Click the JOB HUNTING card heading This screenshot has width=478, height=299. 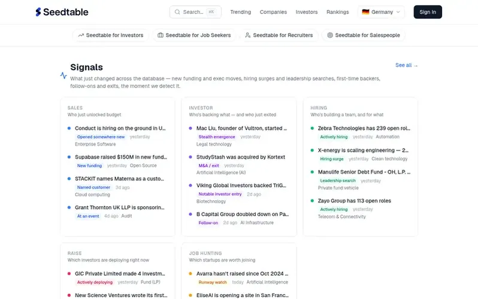[205, 253]
